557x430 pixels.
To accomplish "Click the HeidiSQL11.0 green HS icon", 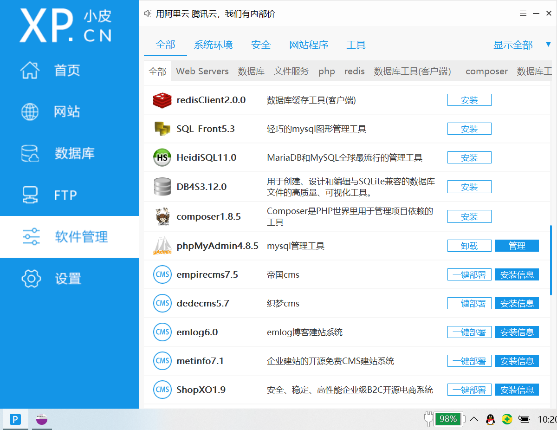I will (x=162, y=158).
